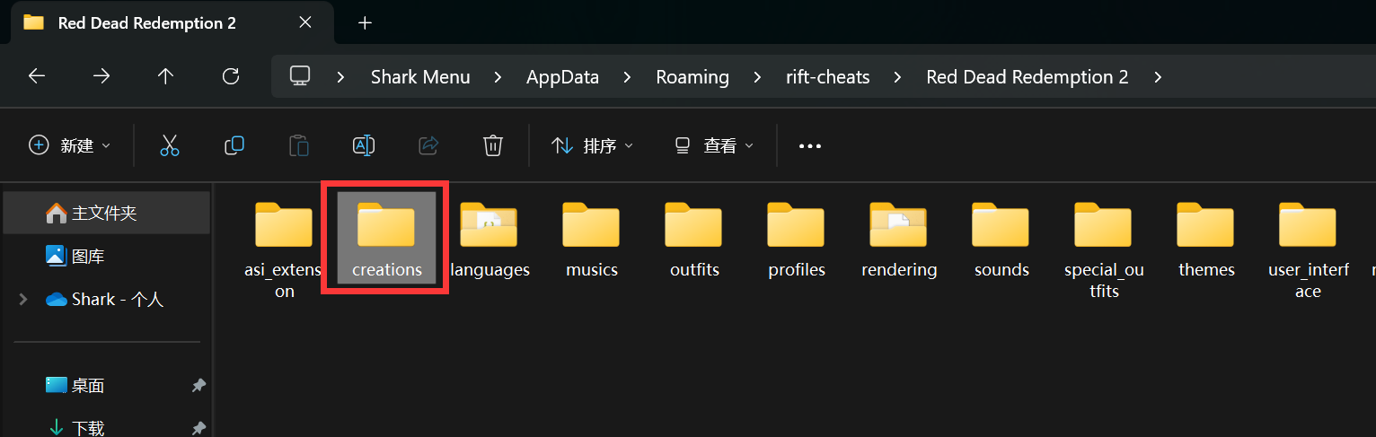Screen dimensions: 1376x437
Task: Open the 新建 (New) dropdown
Action: coord(70,145)
